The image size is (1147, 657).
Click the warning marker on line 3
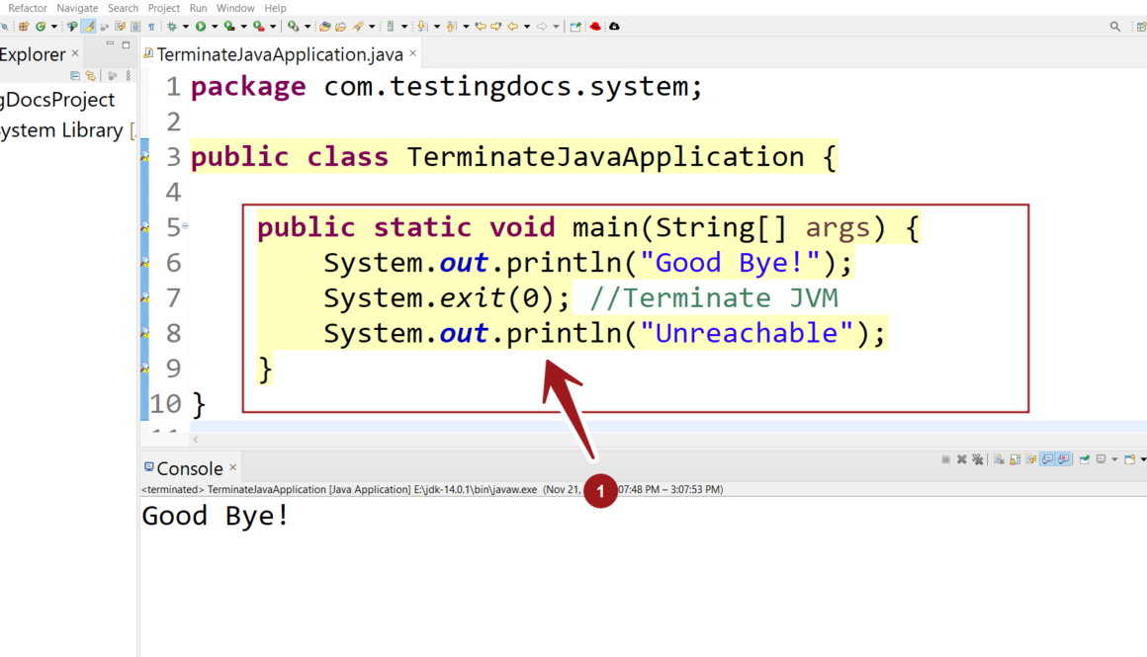145,157
